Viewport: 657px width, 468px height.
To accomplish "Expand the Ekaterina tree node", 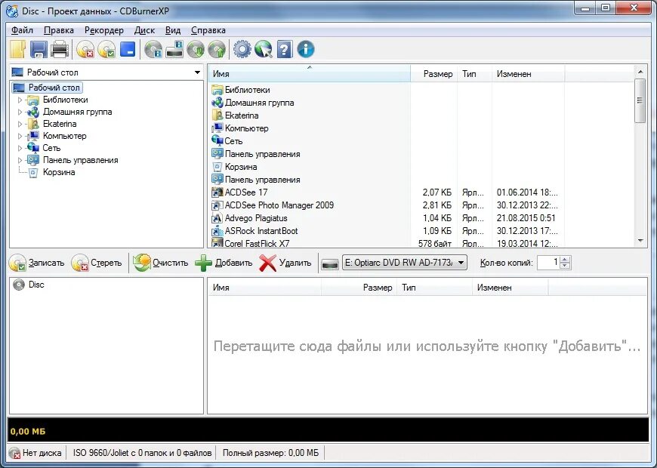I will click(20, 124).
